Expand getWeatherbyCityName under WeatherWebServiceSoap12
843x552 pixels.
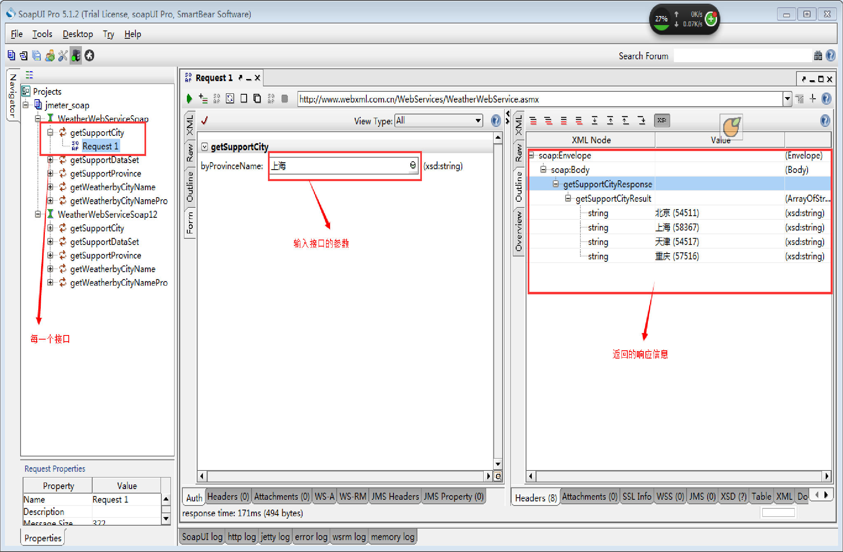click(x=50, y=269)
